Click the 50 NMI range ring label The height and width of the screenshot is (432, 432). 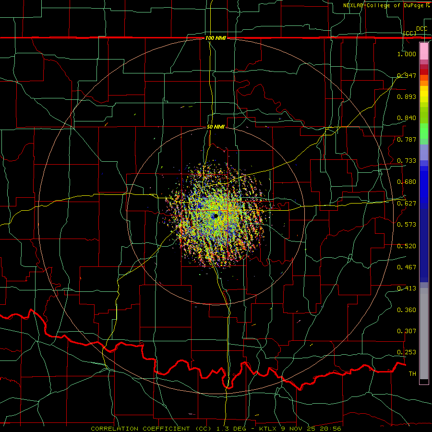(x=216, y=127)
